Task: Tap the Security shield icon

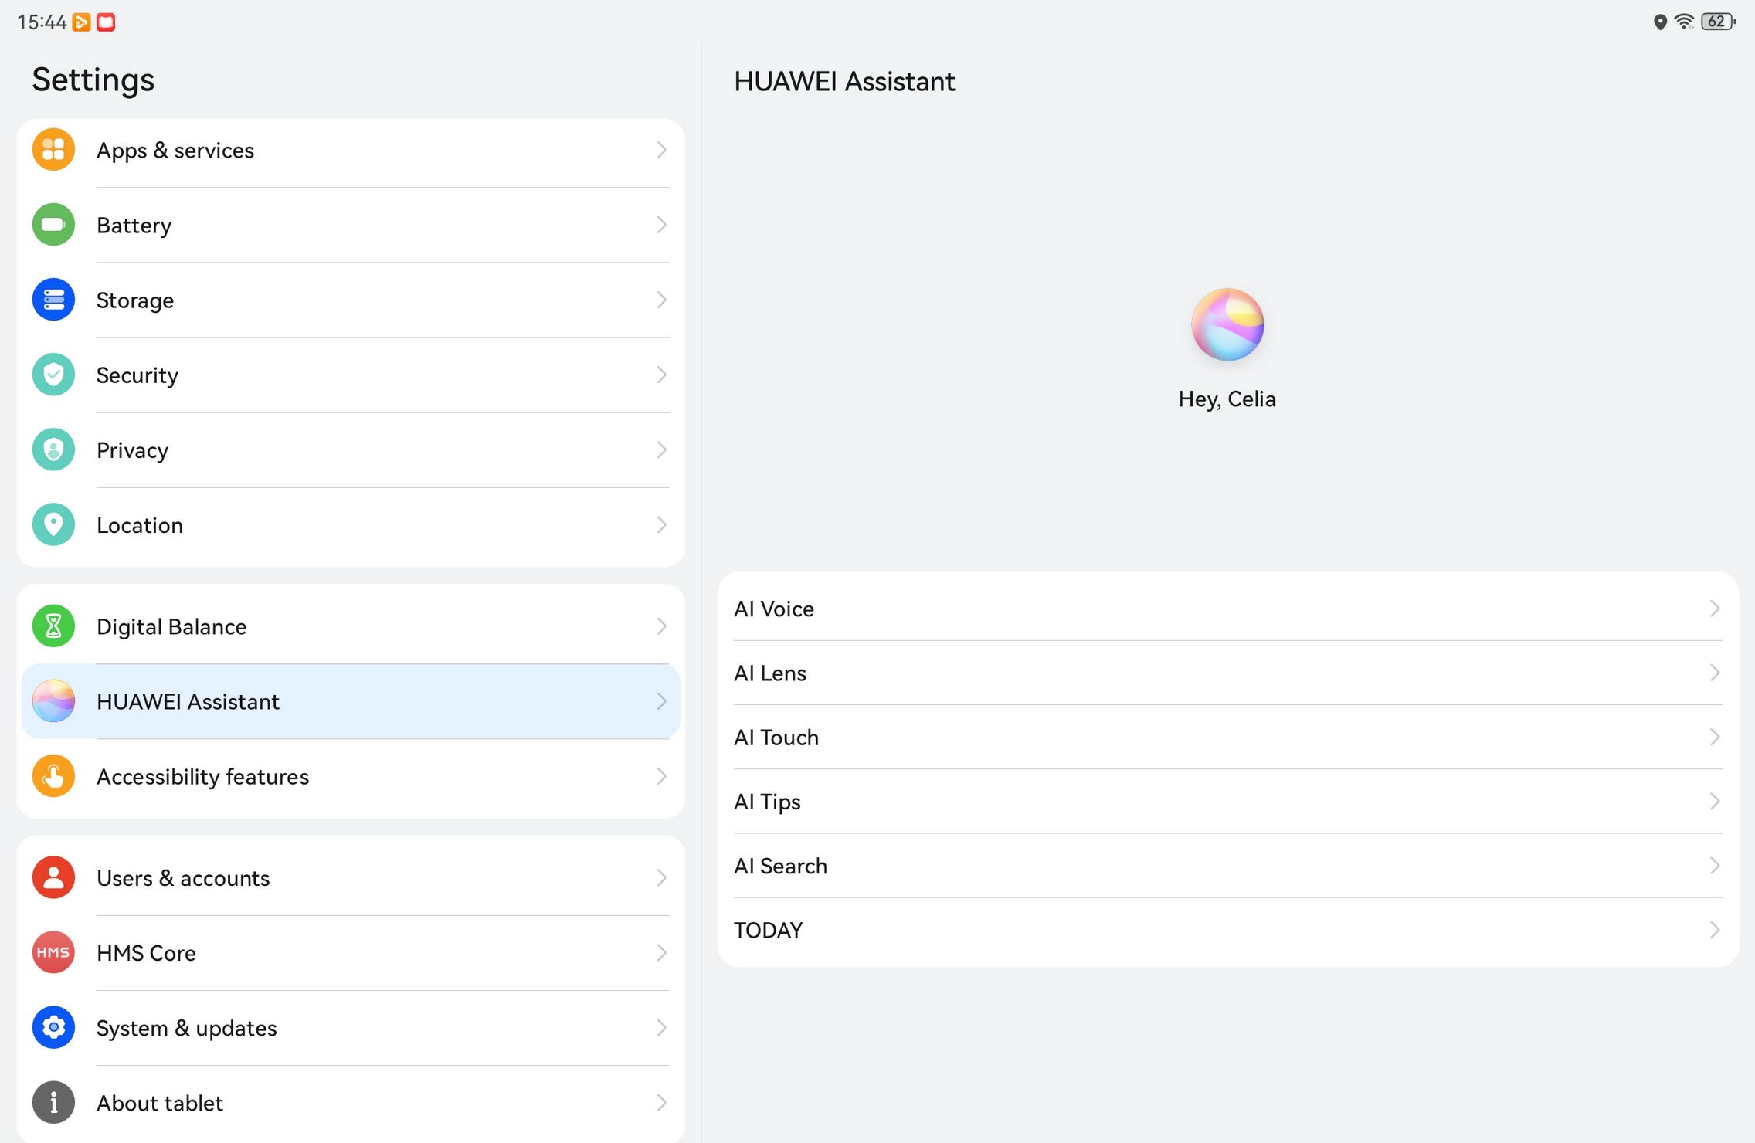Action: pyautogui.click(x=53, y=375)
